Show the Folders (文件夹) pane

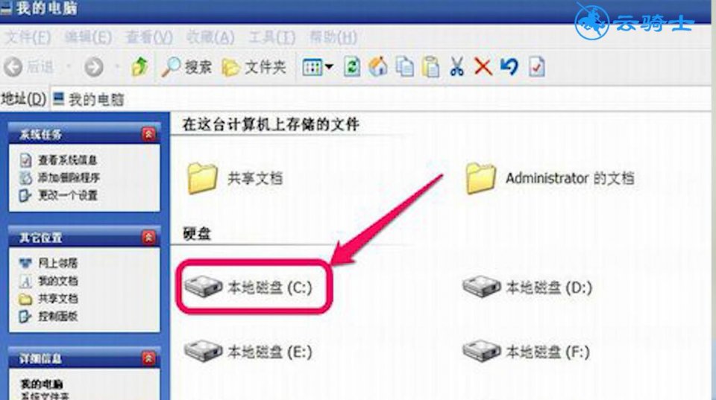coord(254,68)
